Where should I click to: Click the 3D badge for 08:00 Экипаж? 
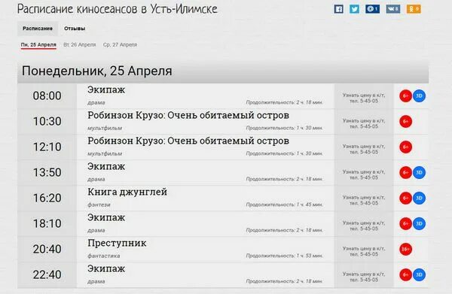pos(419,95)
